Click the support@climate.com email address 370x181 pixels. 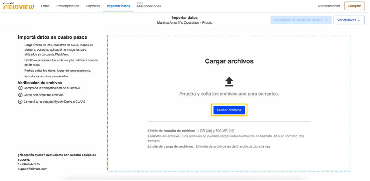32,169
